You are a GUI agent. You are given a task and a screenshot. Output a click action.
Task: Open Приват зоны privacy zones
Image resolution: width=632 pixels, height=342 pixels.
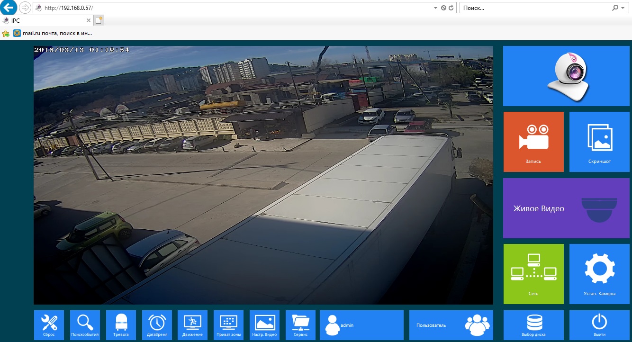point(228,325)
